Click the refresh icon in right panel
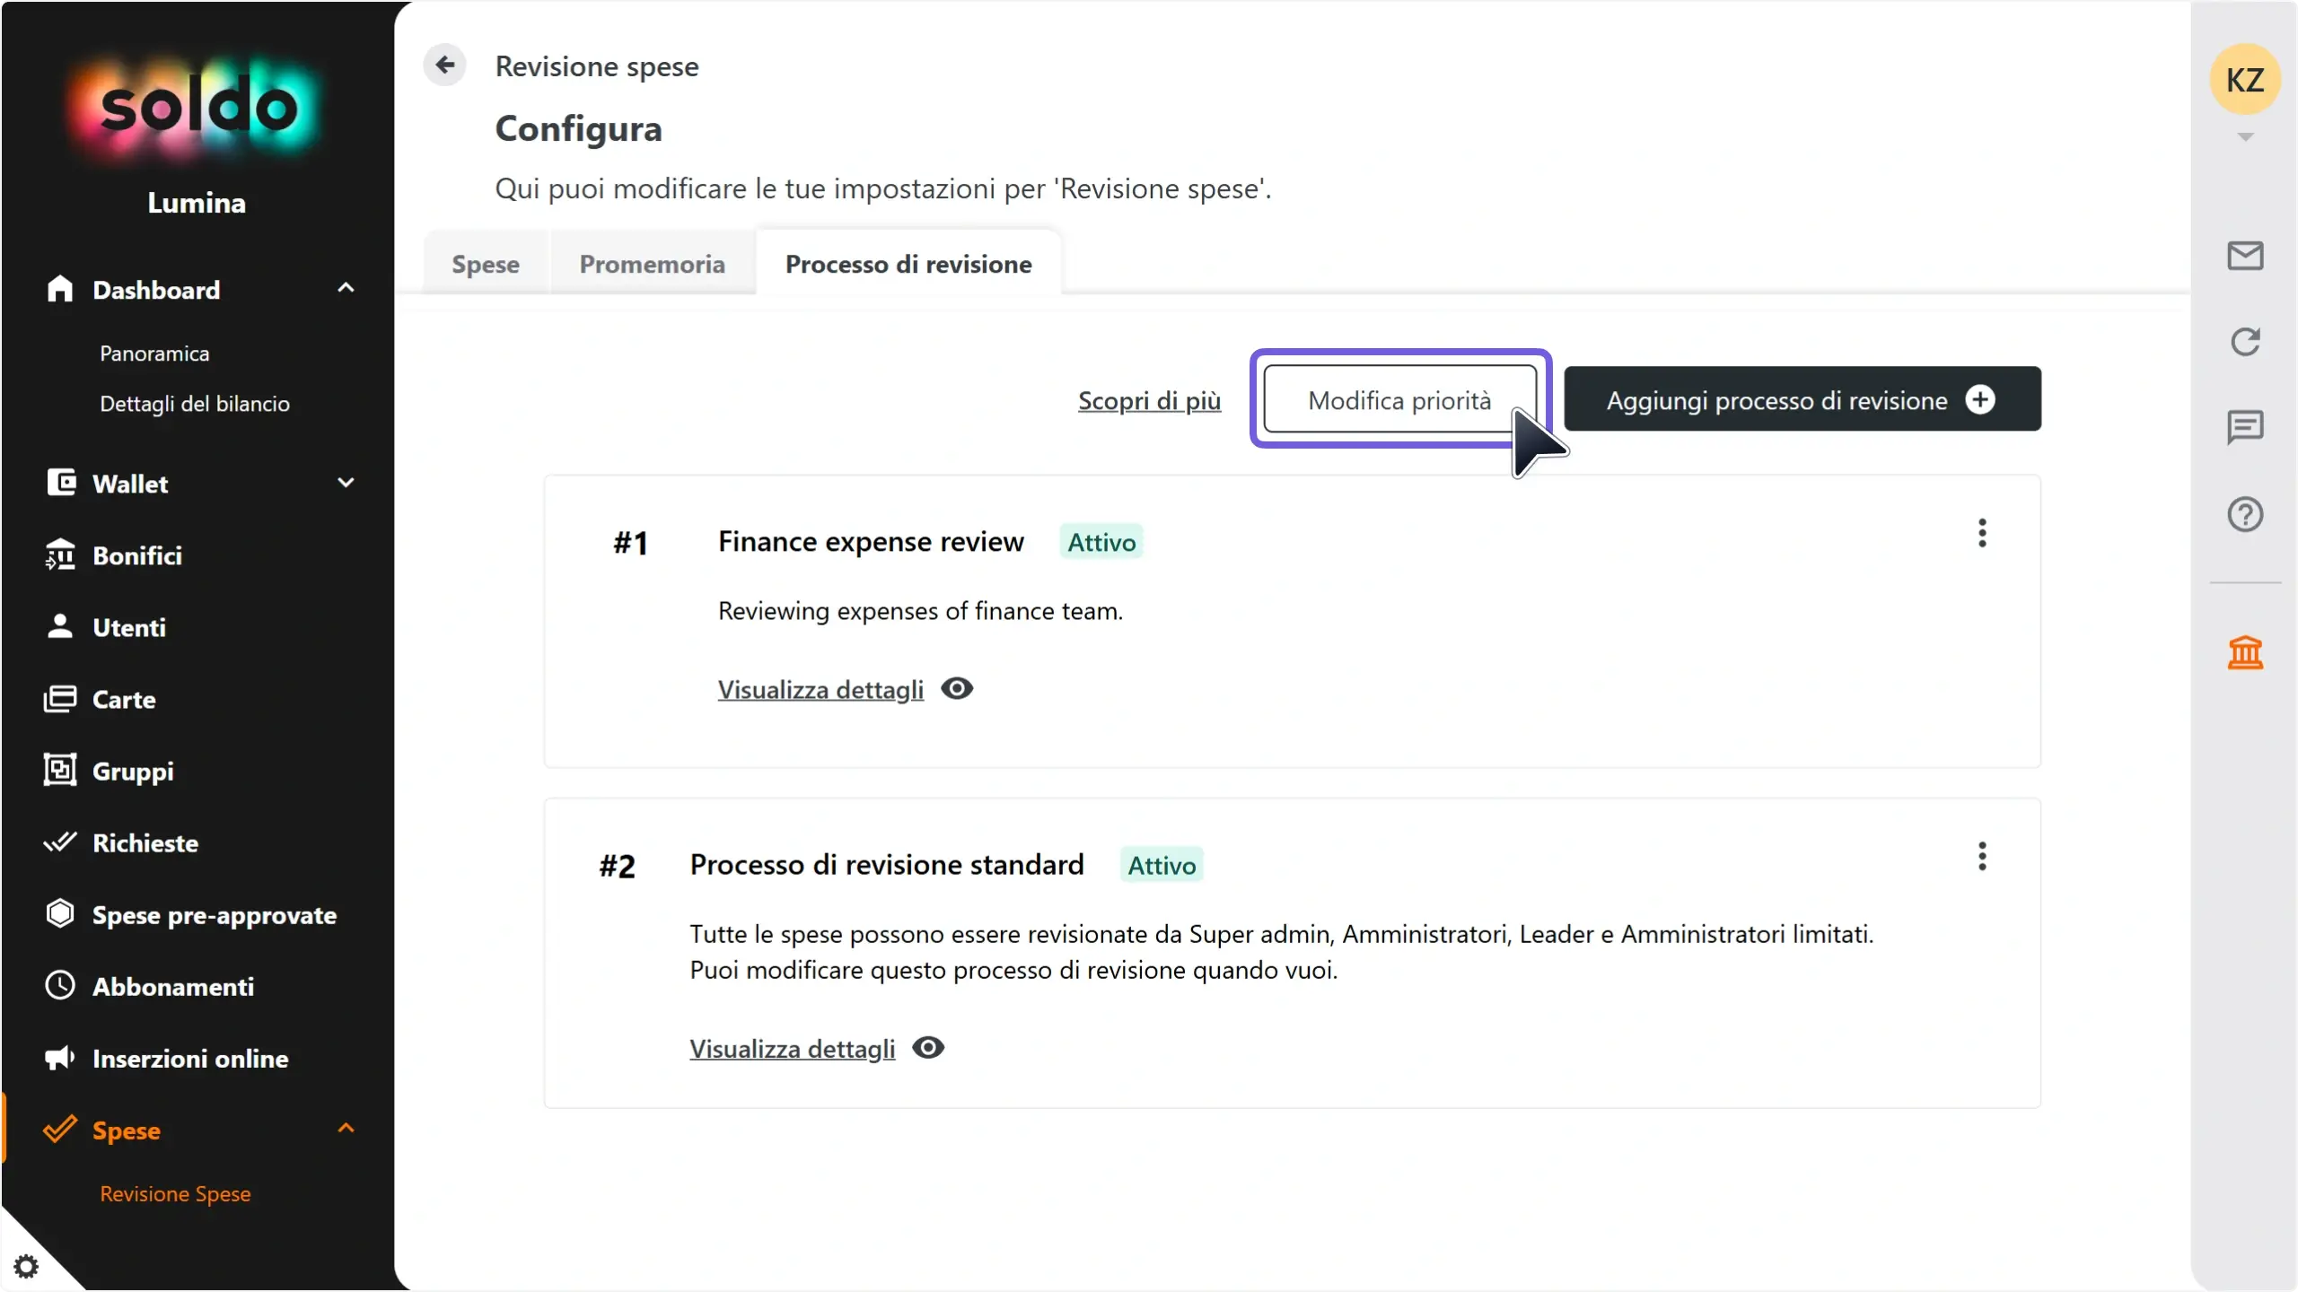 pos(2245,342)
